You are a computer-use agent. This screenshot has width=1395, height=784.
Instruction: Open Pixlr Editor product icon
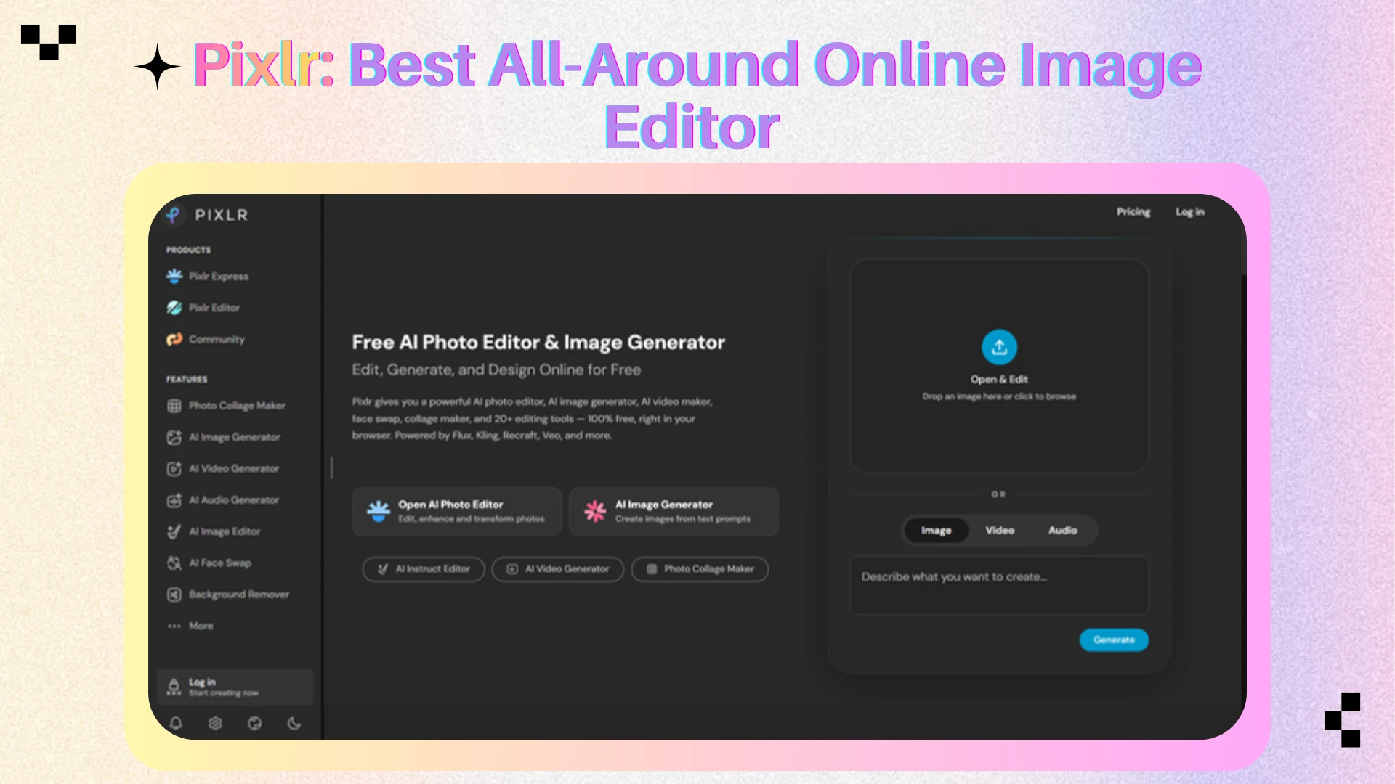coord(174,308)
